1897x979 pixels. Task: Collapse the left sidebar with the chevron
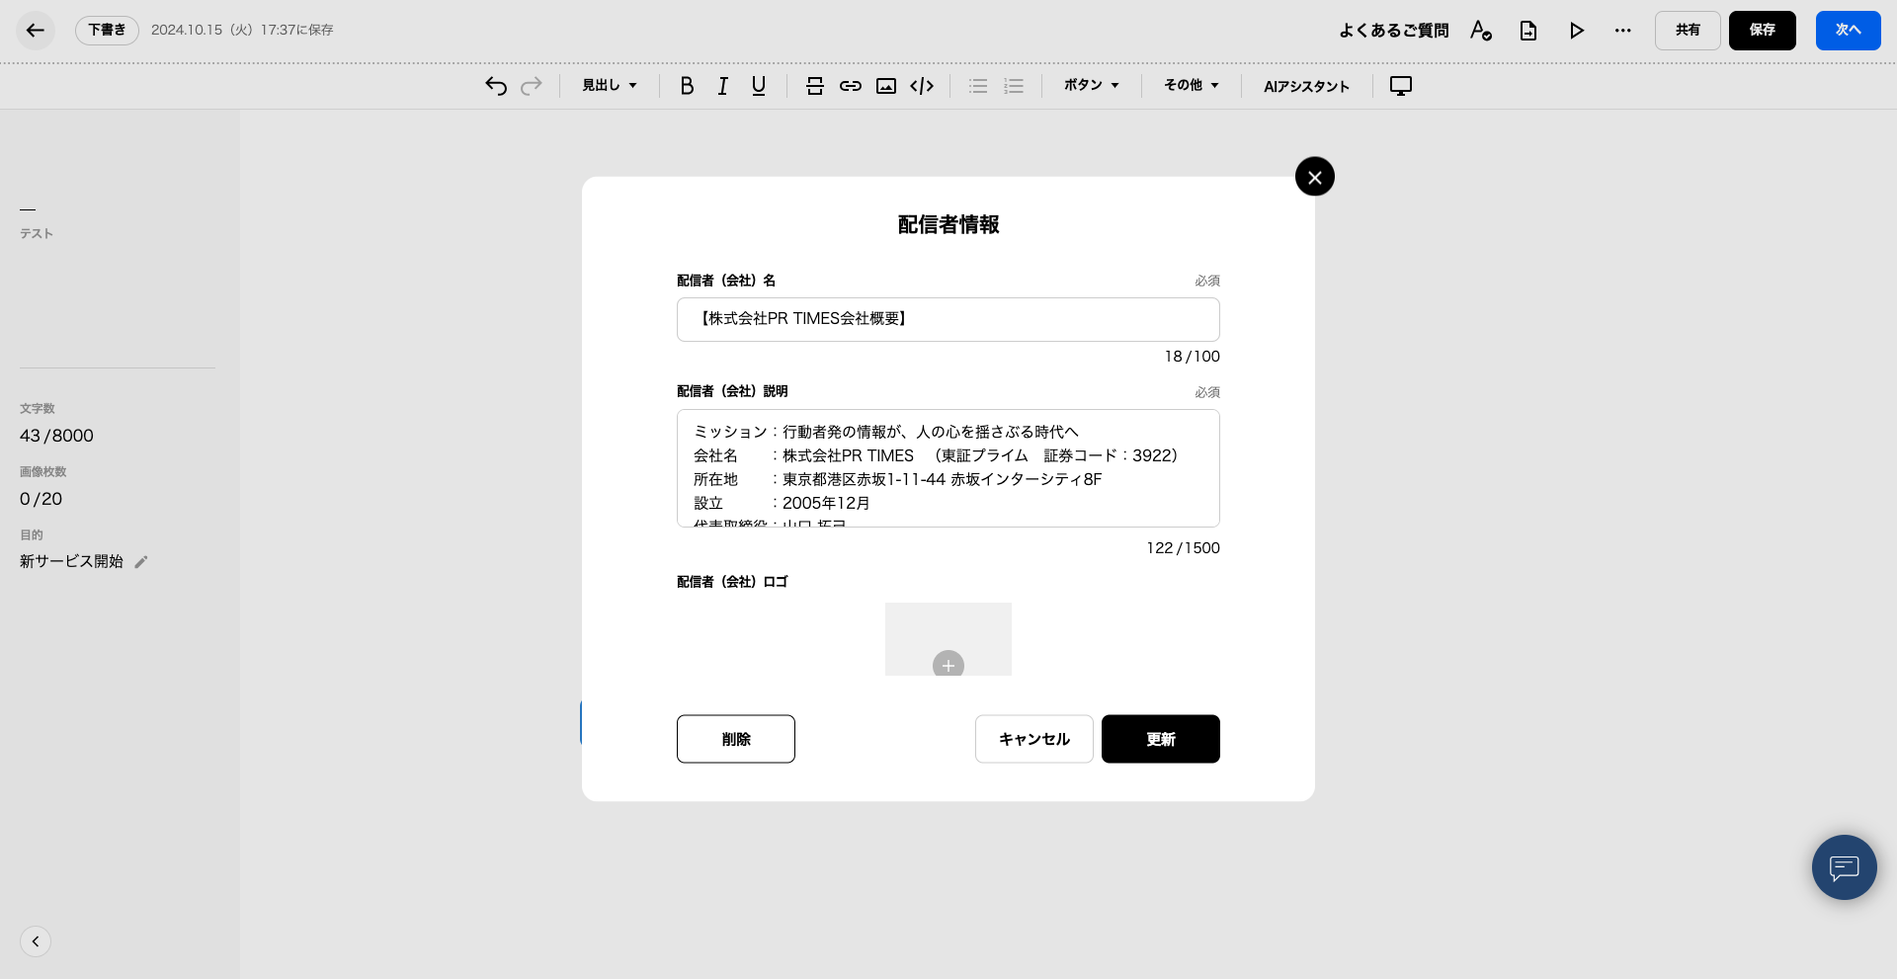36,941
